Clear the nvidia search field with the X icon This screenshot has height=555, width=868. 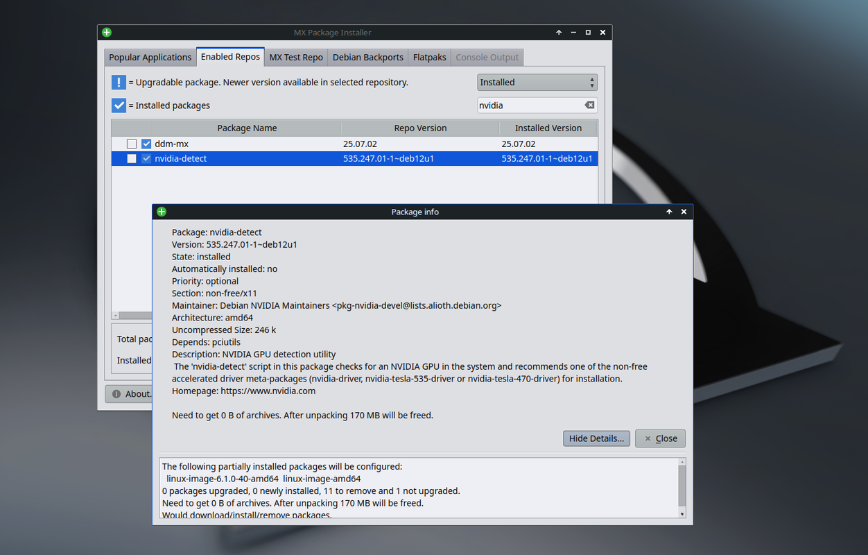pyautogui.click(x=589, y=105)
